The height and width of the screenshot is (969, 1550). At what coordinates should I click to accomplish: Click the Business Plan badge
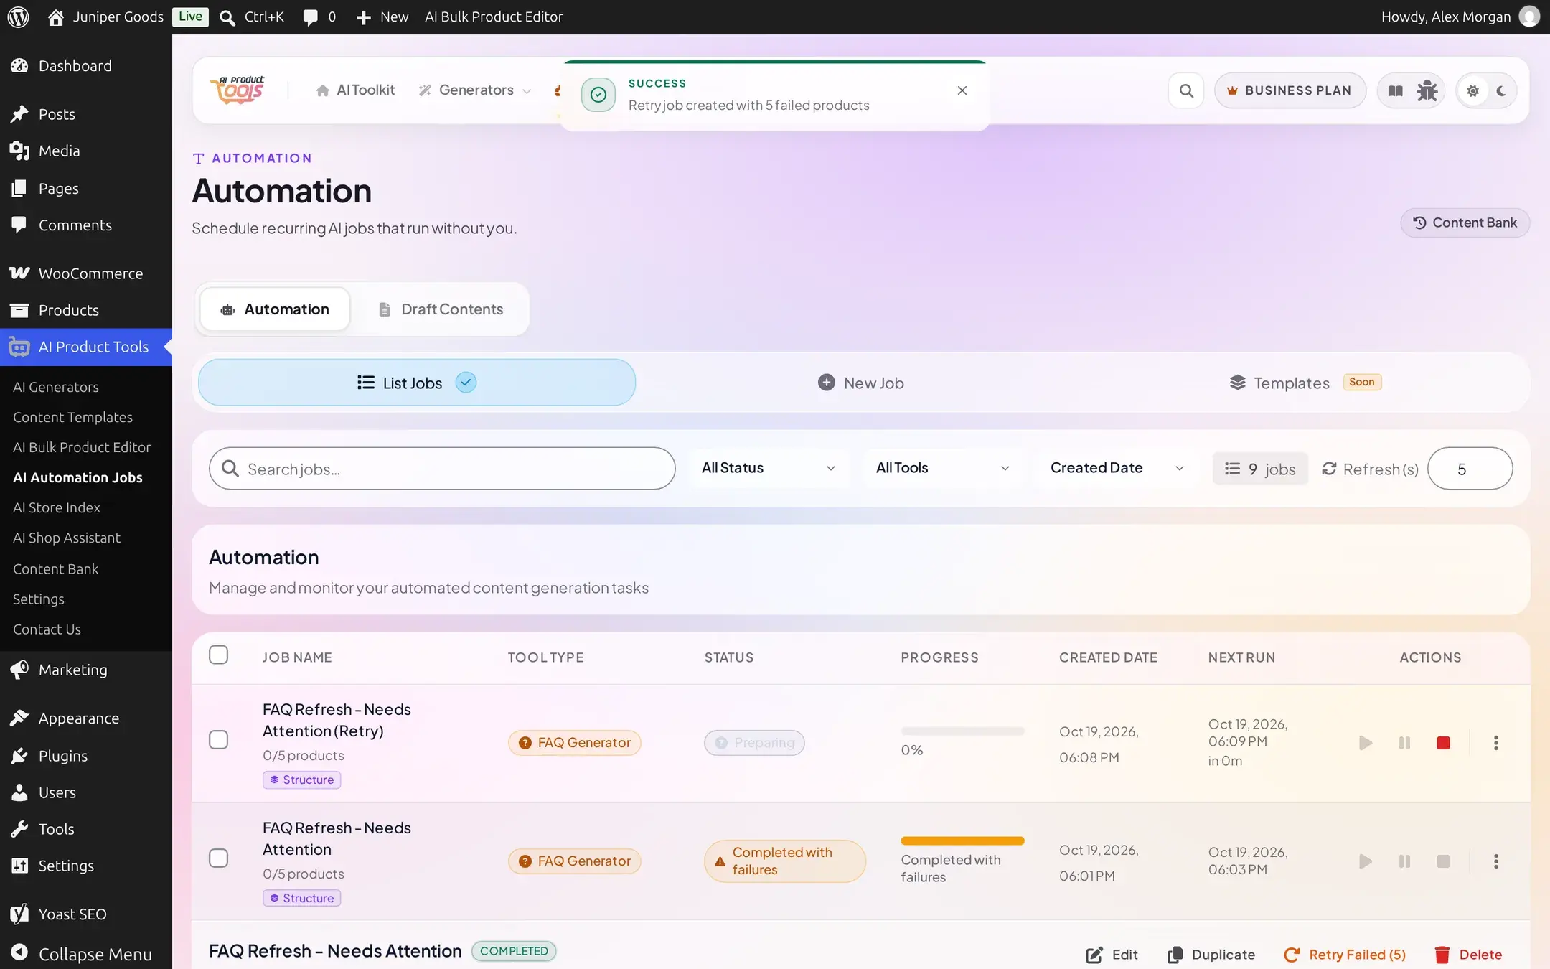tap(1290, 90)
